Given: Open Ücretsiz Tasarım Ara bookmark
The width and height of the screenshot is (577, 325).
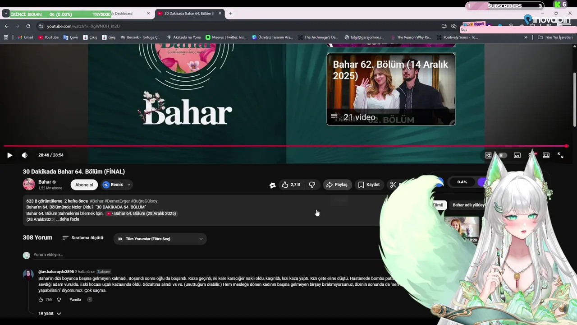Looking at the screenshot, I should (x=272, y=37).
